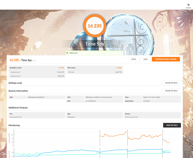Click the CPU instruction set output cell
The height and width of the screenshot is (158, 193).
[x=152, y=117]
